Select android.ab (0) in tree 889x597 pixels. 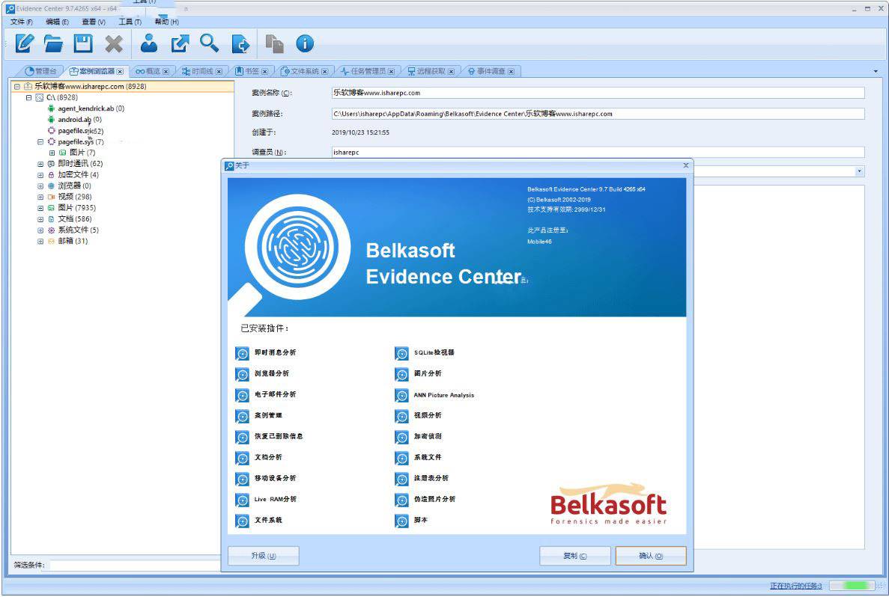click(x=79, y=120)
